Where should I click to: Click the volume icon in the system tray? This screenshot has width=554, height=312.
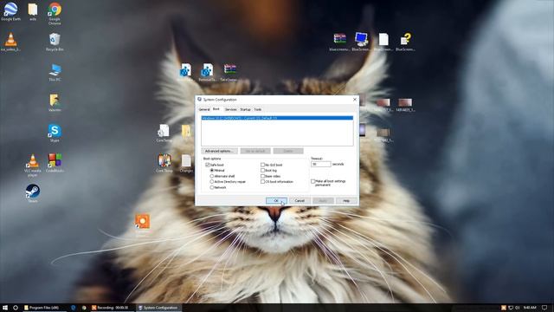[518, 308]
